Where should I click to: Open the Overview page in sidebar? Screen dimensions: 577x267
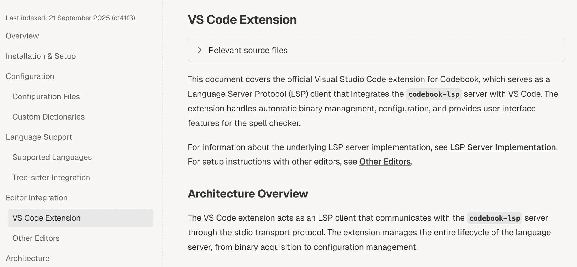click(x=22, y=36)
